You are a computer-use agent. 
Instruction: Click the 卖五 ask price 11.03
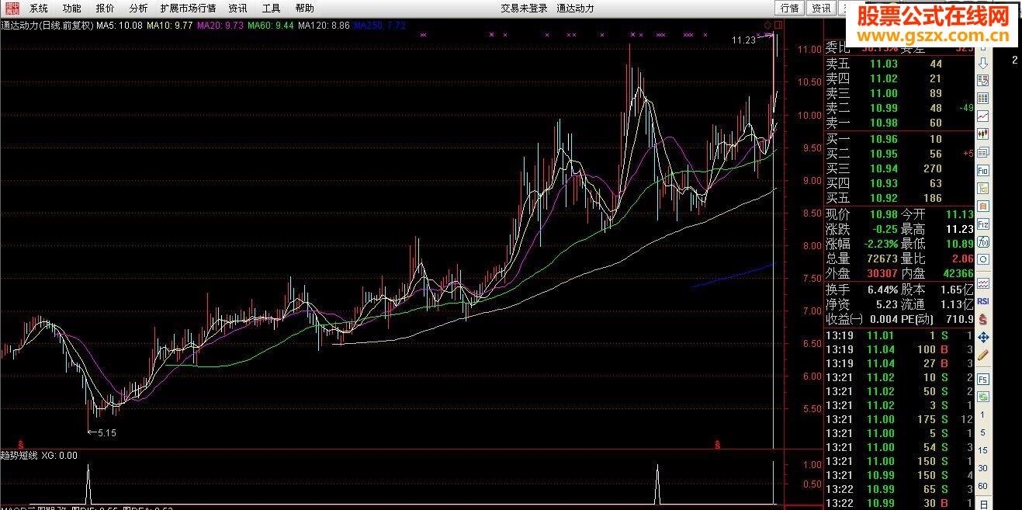pos(883,64)
